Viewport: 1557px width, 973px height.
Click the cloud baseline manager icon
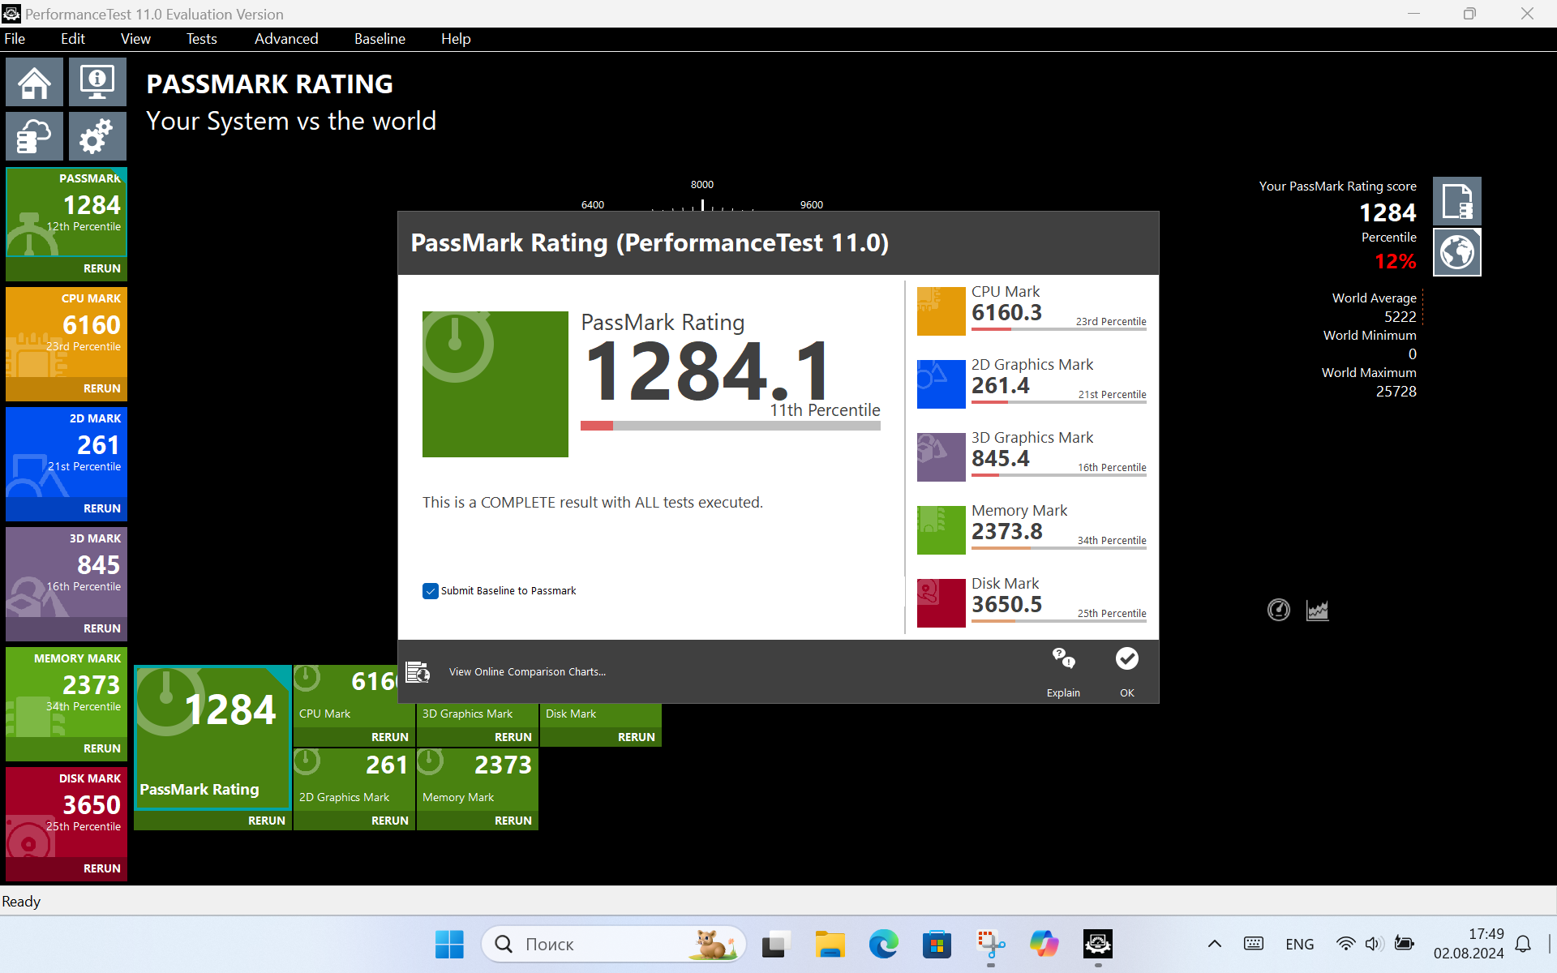[34, 135]
